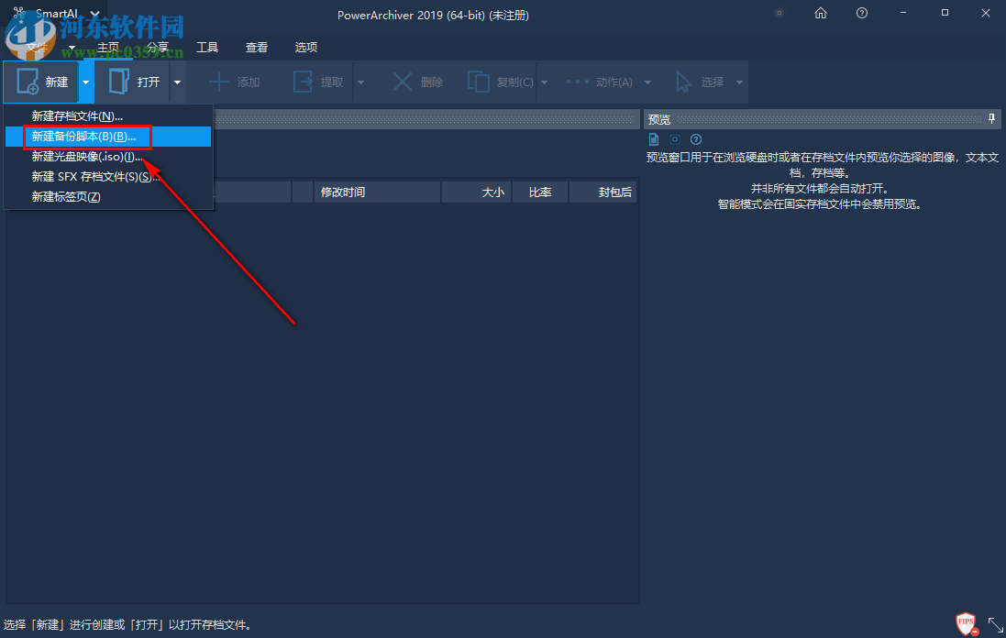This screenshot has height=638, width=1006.
Task: Expand the 动作(A) actions dropdown
Action: [x=648, y=82]
